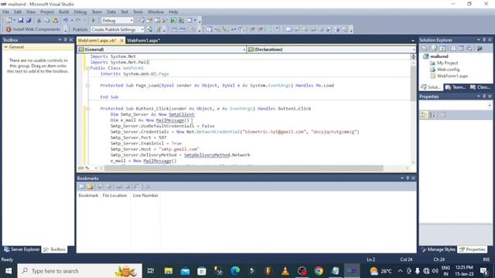The width and height of the screenshot is (495, 278).
Task: Create a new bookmark folder in Bookmarks panel
Action: pyautogui.click(x=90, y=187)
